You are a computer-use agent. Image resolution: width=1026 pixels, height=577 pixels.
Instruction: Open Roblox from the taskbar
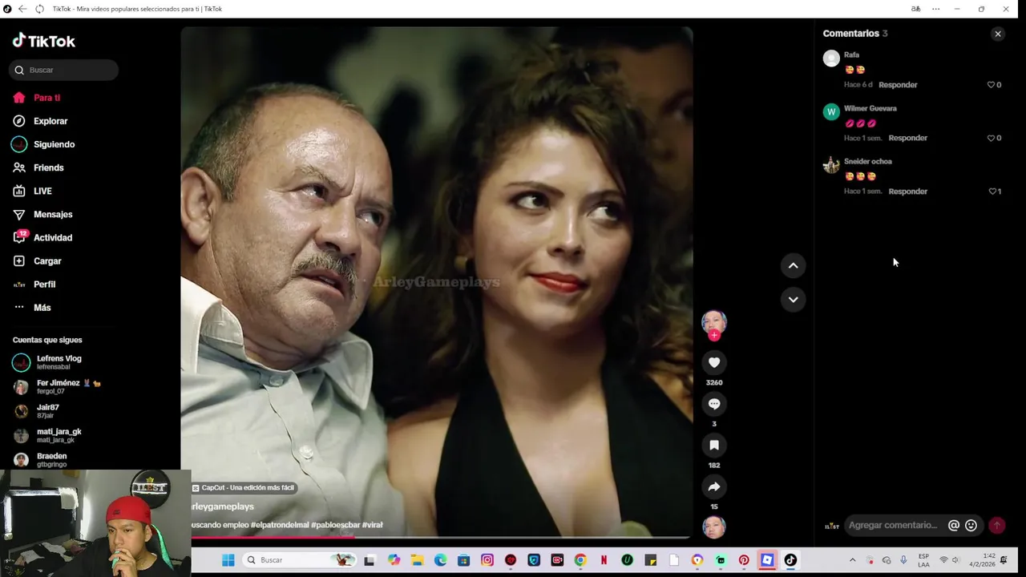coord(767,560)
